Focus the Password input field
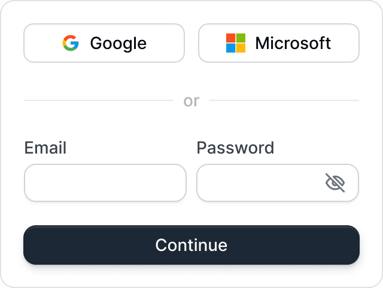The width and height of the screenshot is (383, 288). tap(278, 183)
